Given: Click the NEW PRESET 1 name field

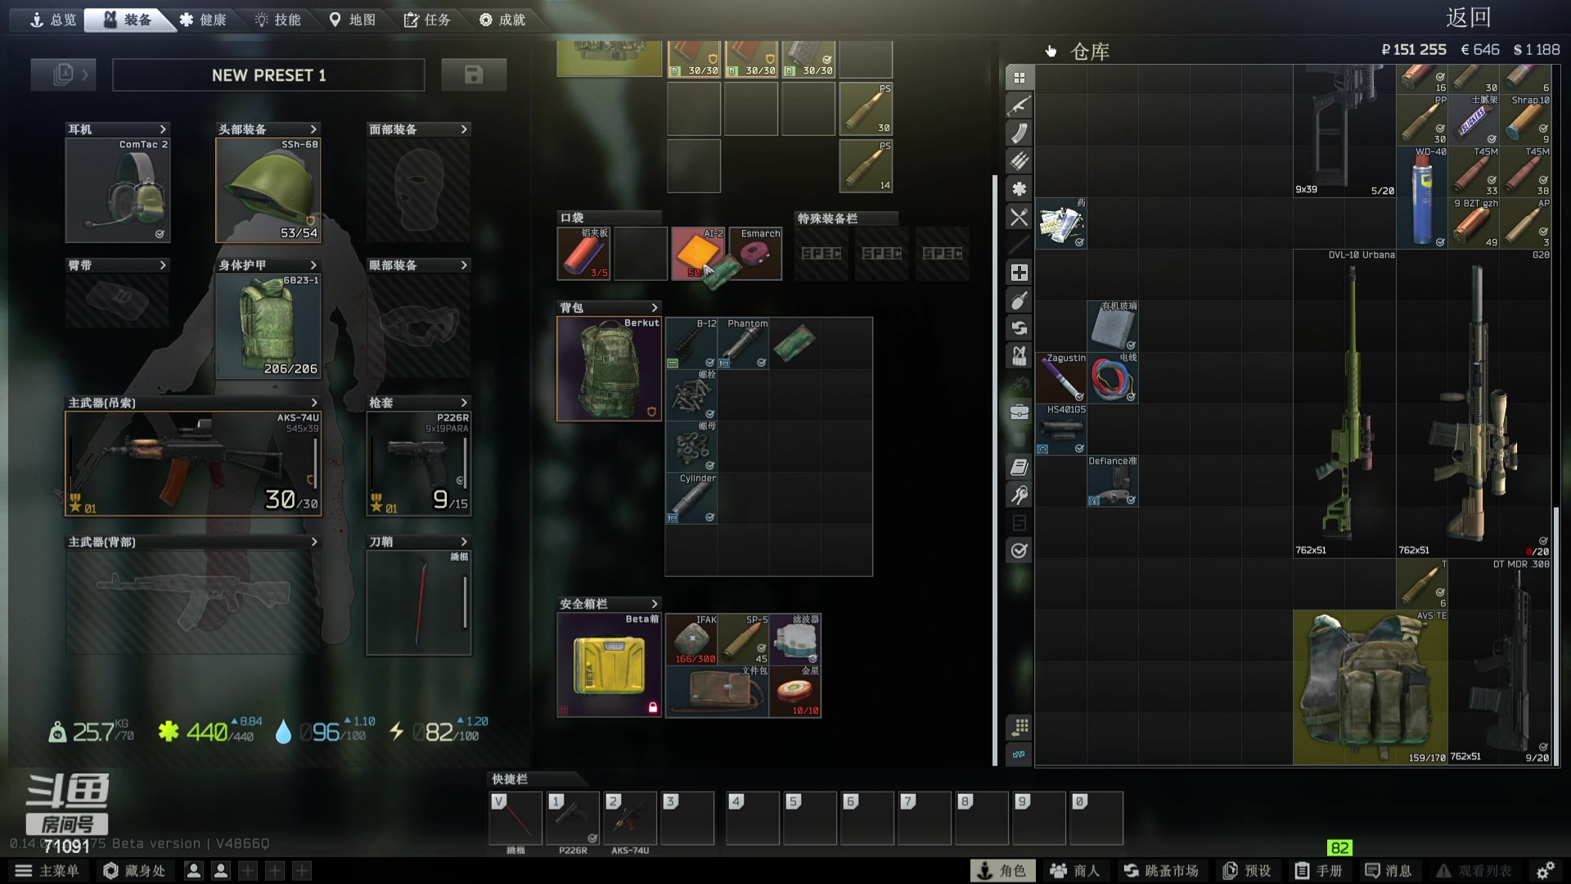Looking at the screenshot, I should [268, 75].
